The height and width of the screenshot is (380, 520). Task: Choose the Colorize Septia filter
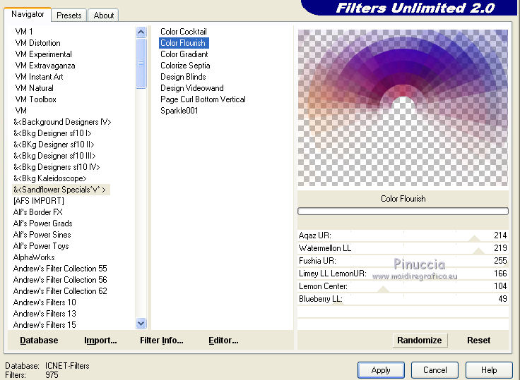tap(185, 65)
